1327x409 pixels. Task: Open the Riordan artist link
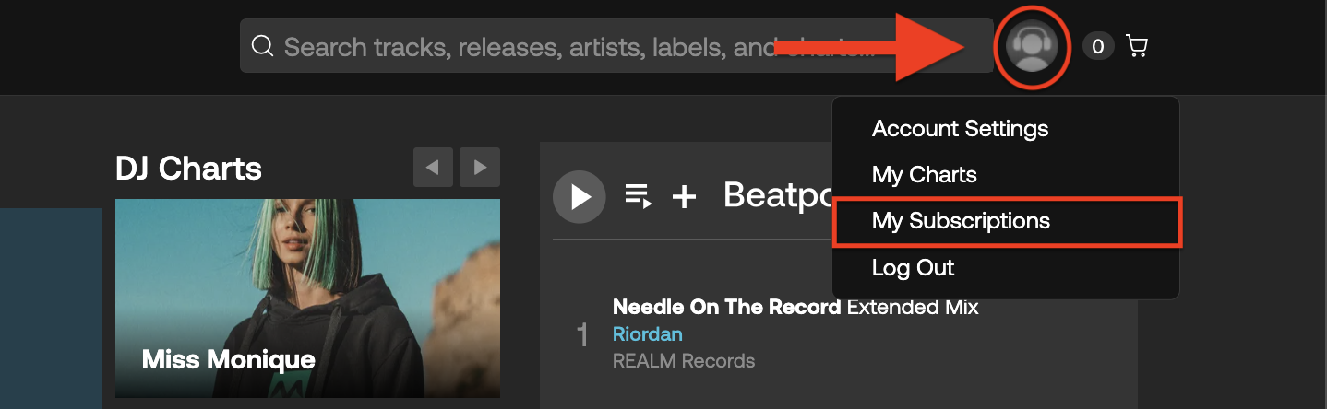tap(647, 333)
